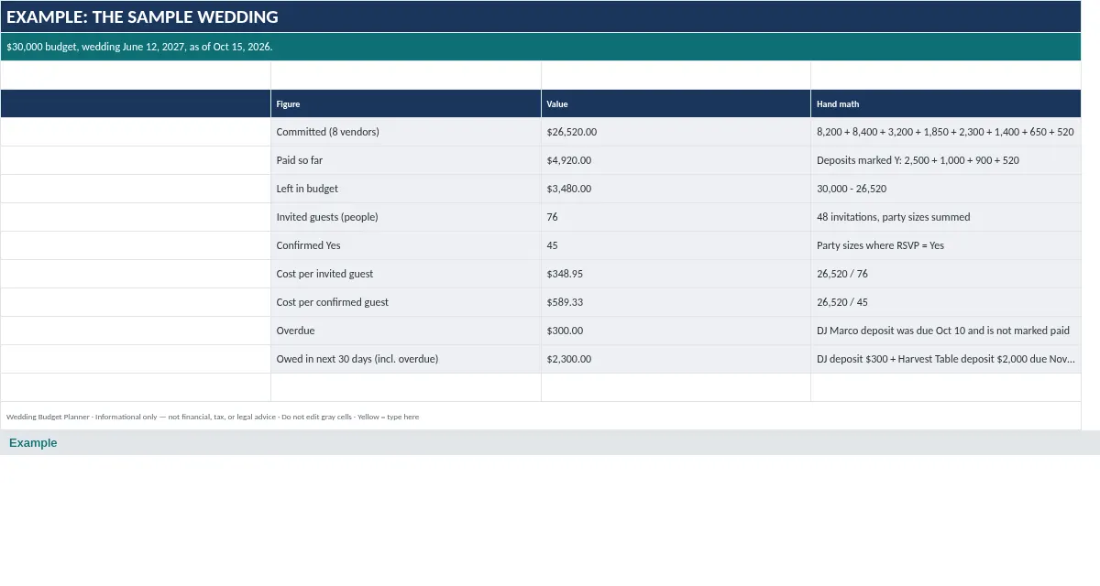Select the $26,520.00 value cell

point(676,132)
